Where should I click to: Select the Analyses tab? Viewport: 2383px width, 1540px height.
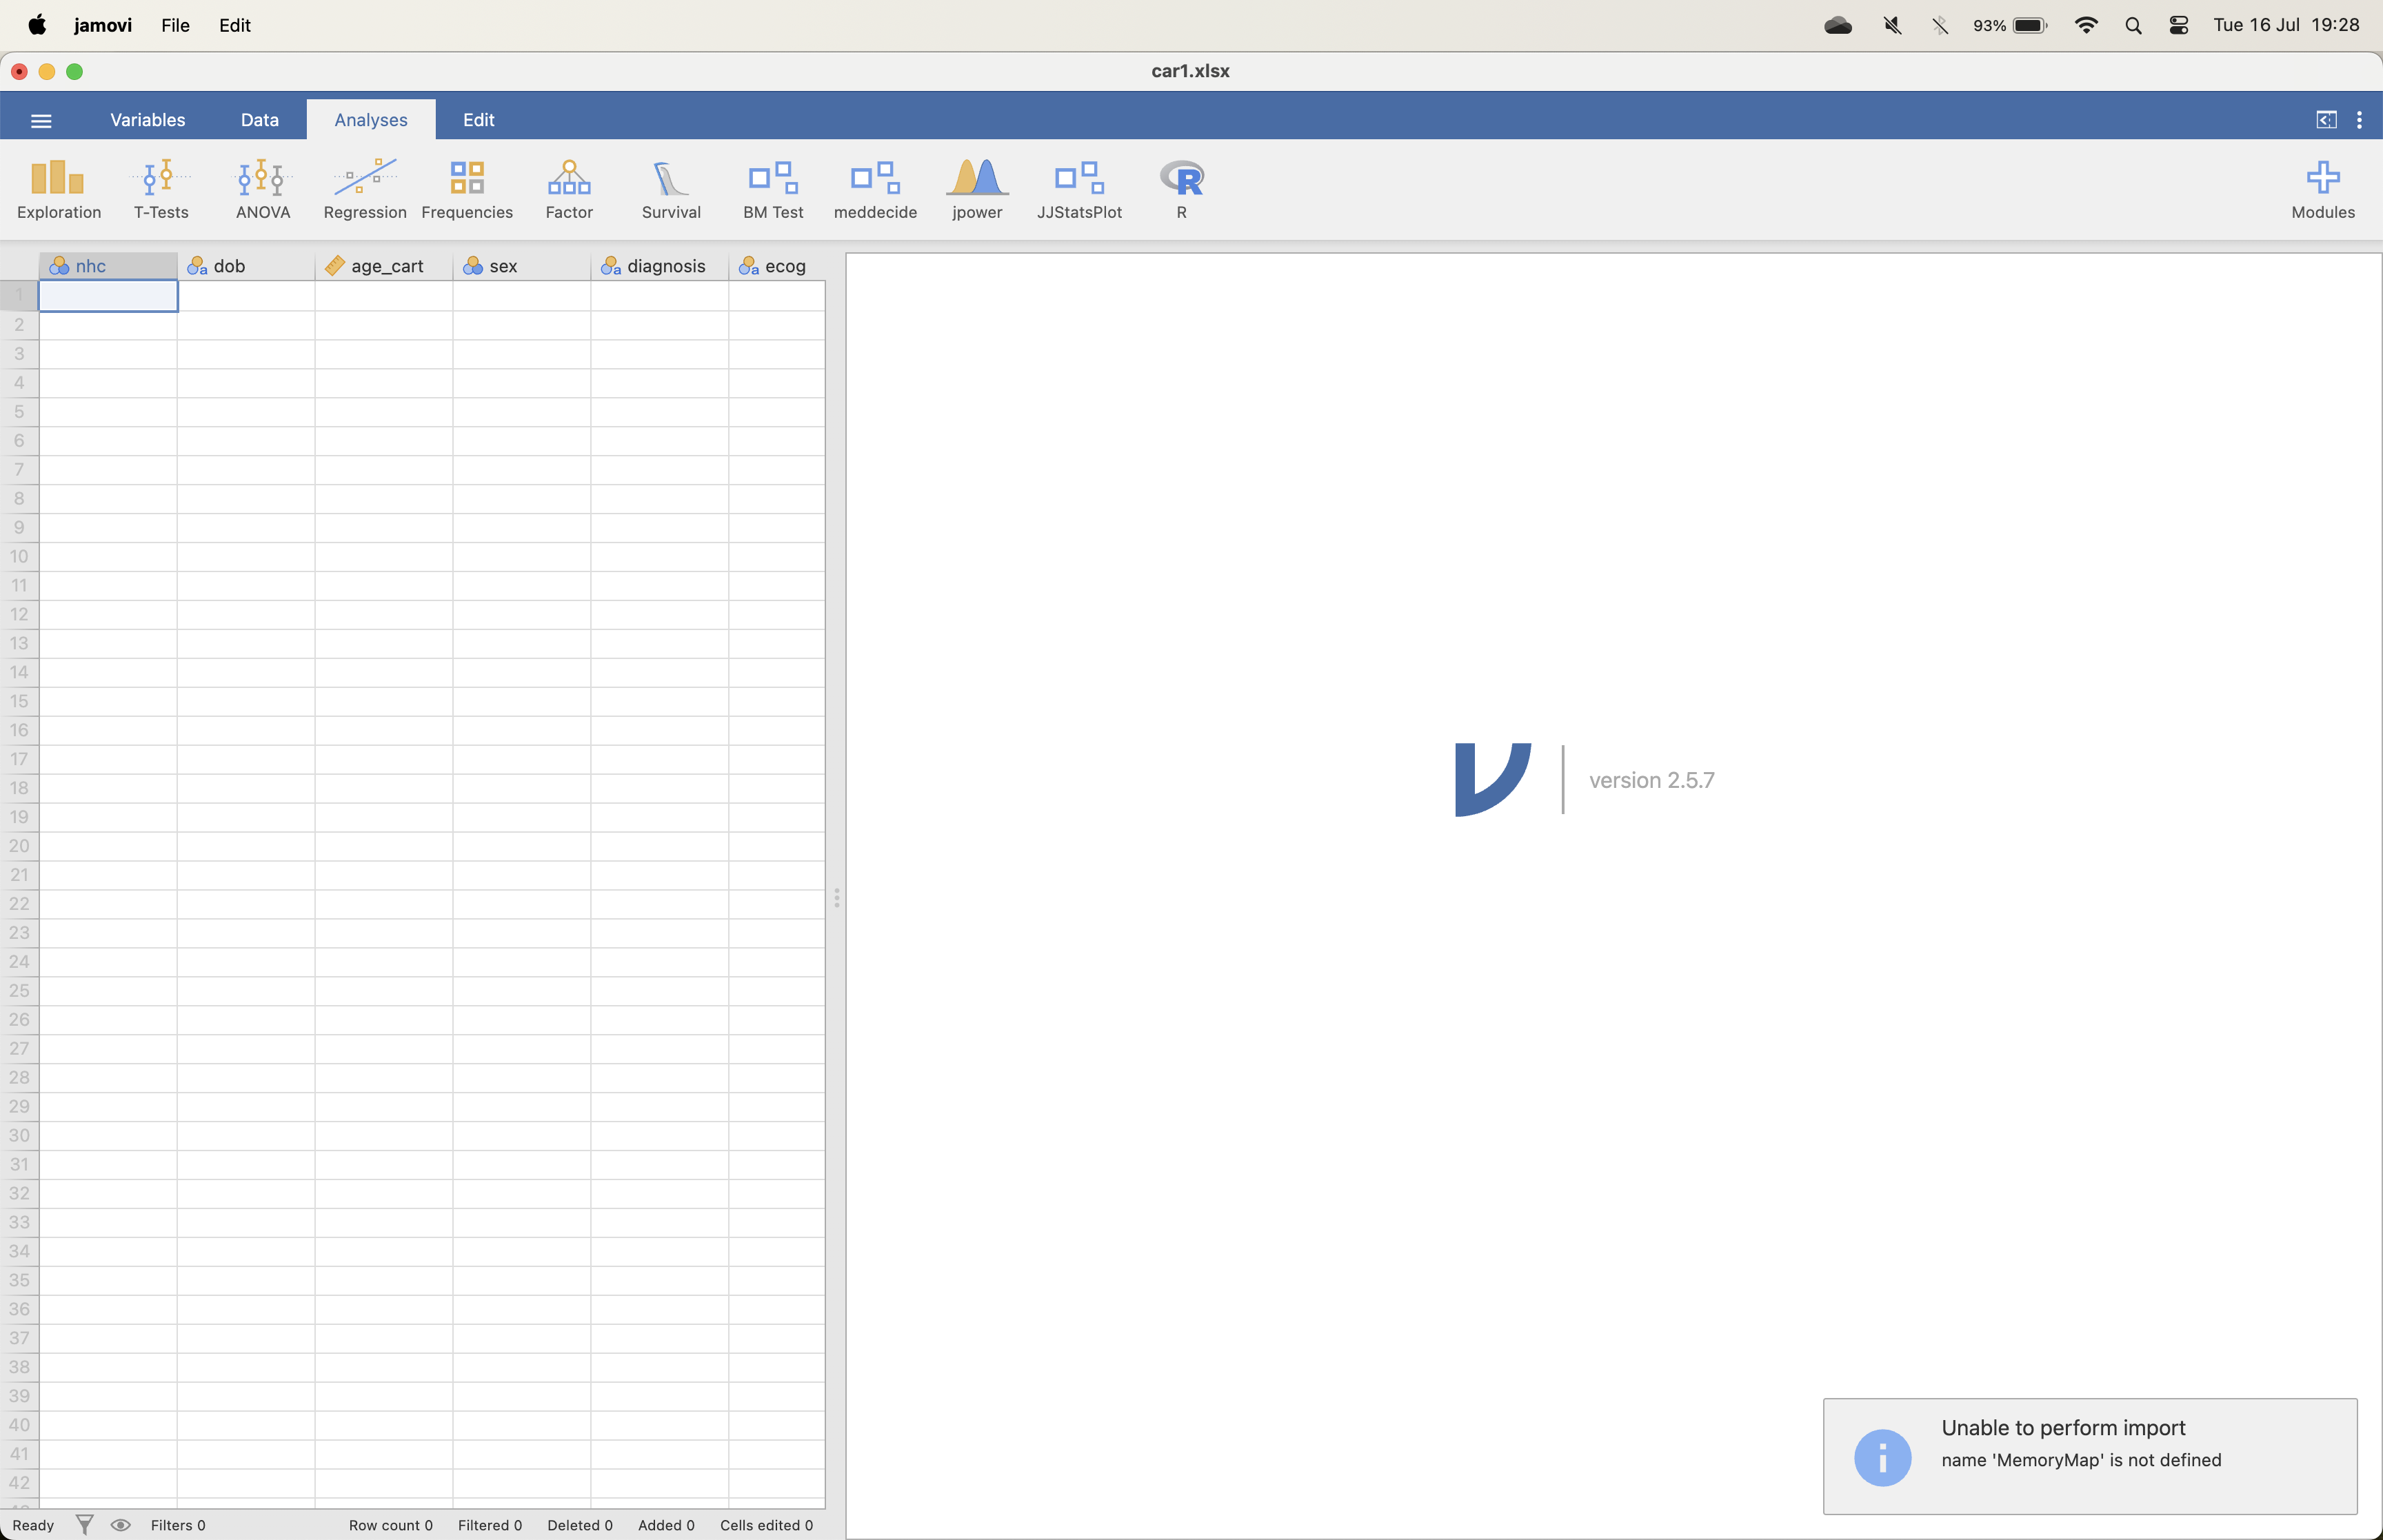tap(371, 120)
